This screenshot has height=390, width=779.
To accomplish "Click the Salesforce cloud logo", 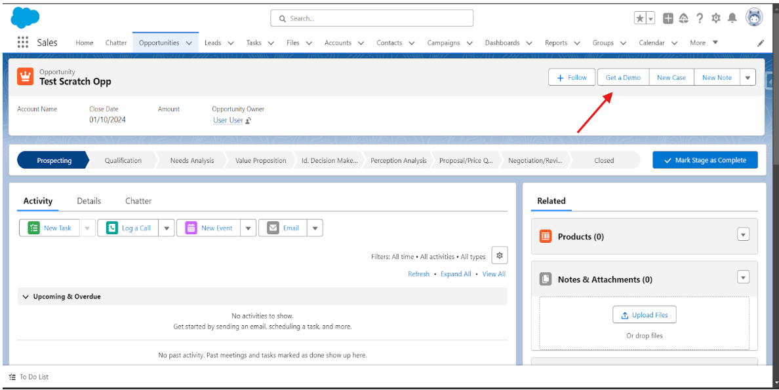I will point(26,18).
